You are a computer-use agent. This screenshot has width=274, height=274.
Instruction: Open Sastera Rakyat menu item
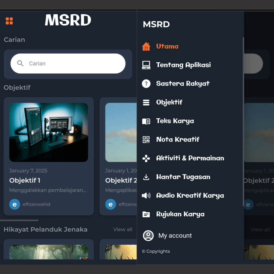click(183, 84)
